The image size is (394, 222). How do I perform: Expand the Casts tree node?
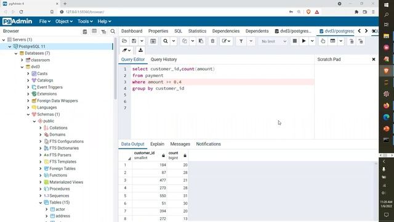point(28,74)
